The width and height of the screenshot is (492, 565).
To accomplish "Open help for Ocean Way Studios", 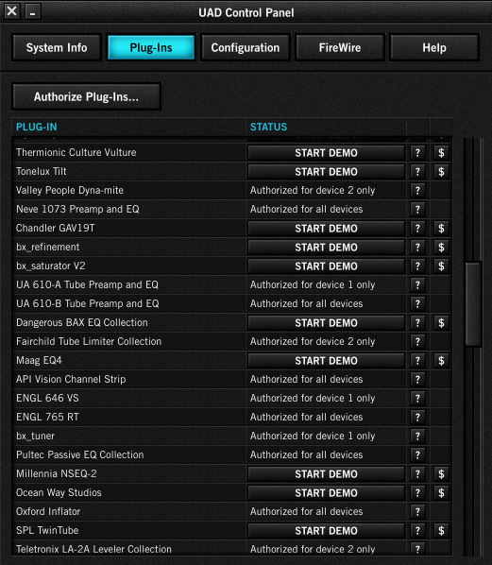I will [x=417, y=492].
